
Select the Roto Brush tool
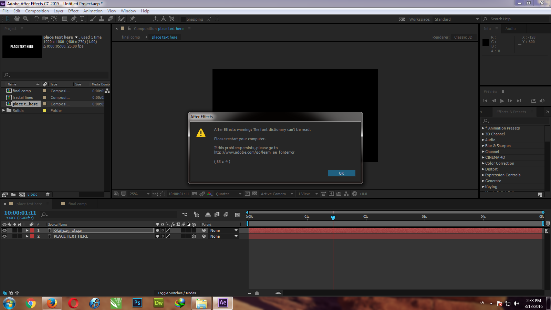click(x=121, y=19)
